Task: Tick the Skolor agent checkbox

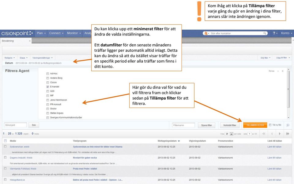Action: coord(48,109)
